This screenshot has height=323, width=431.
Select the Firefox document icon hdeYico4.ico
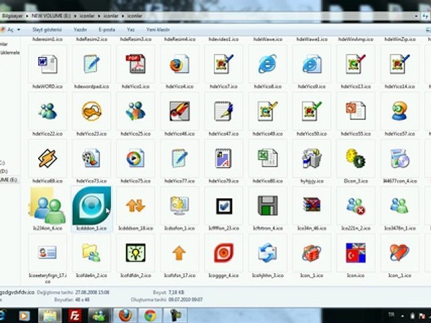(180, 64)
